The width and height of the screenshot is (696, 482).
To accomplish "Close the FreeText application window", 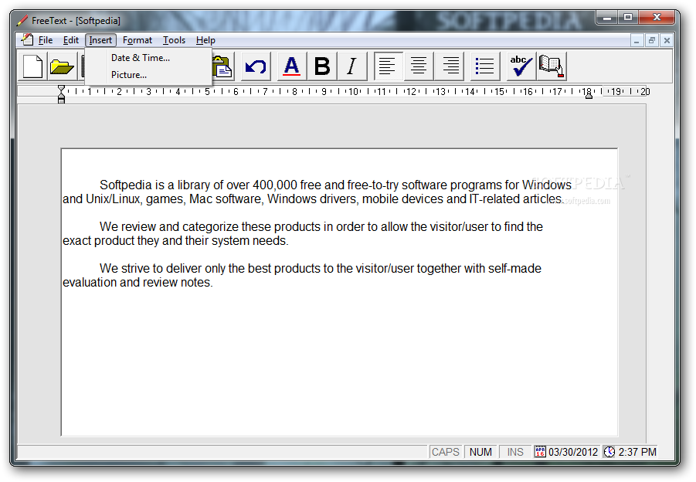I will 657,18.
